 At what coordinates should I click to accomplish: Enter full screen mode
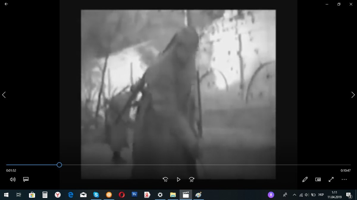click(331, 180)
